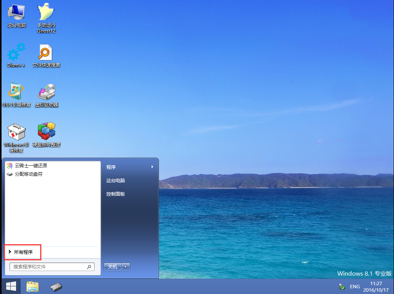Click the memory chip taskbar icon
Screen dimensions: 394x294
point(57,286)
